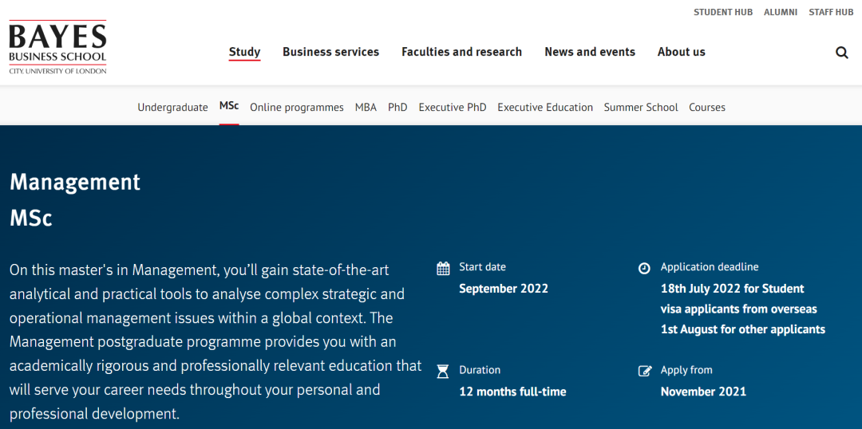Open the Executive PhD tab
The width and height of the screenshot is (862, 429).
(x=453, y=108)
